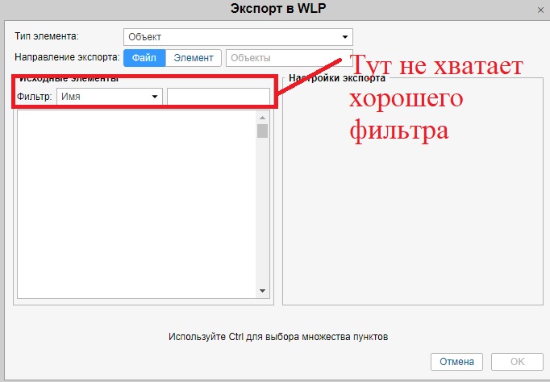The width and height of the screenshot is (550, 382).
Task: Select Файл as export direction
Action: (x=144, y=58)
